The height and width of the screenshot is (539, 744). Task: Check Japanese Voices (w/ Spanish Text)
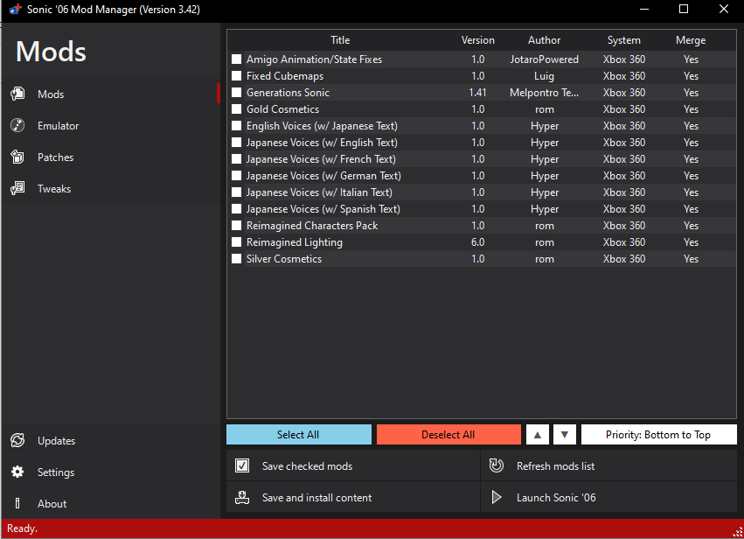pyautogui.click(x=236, y=209)
